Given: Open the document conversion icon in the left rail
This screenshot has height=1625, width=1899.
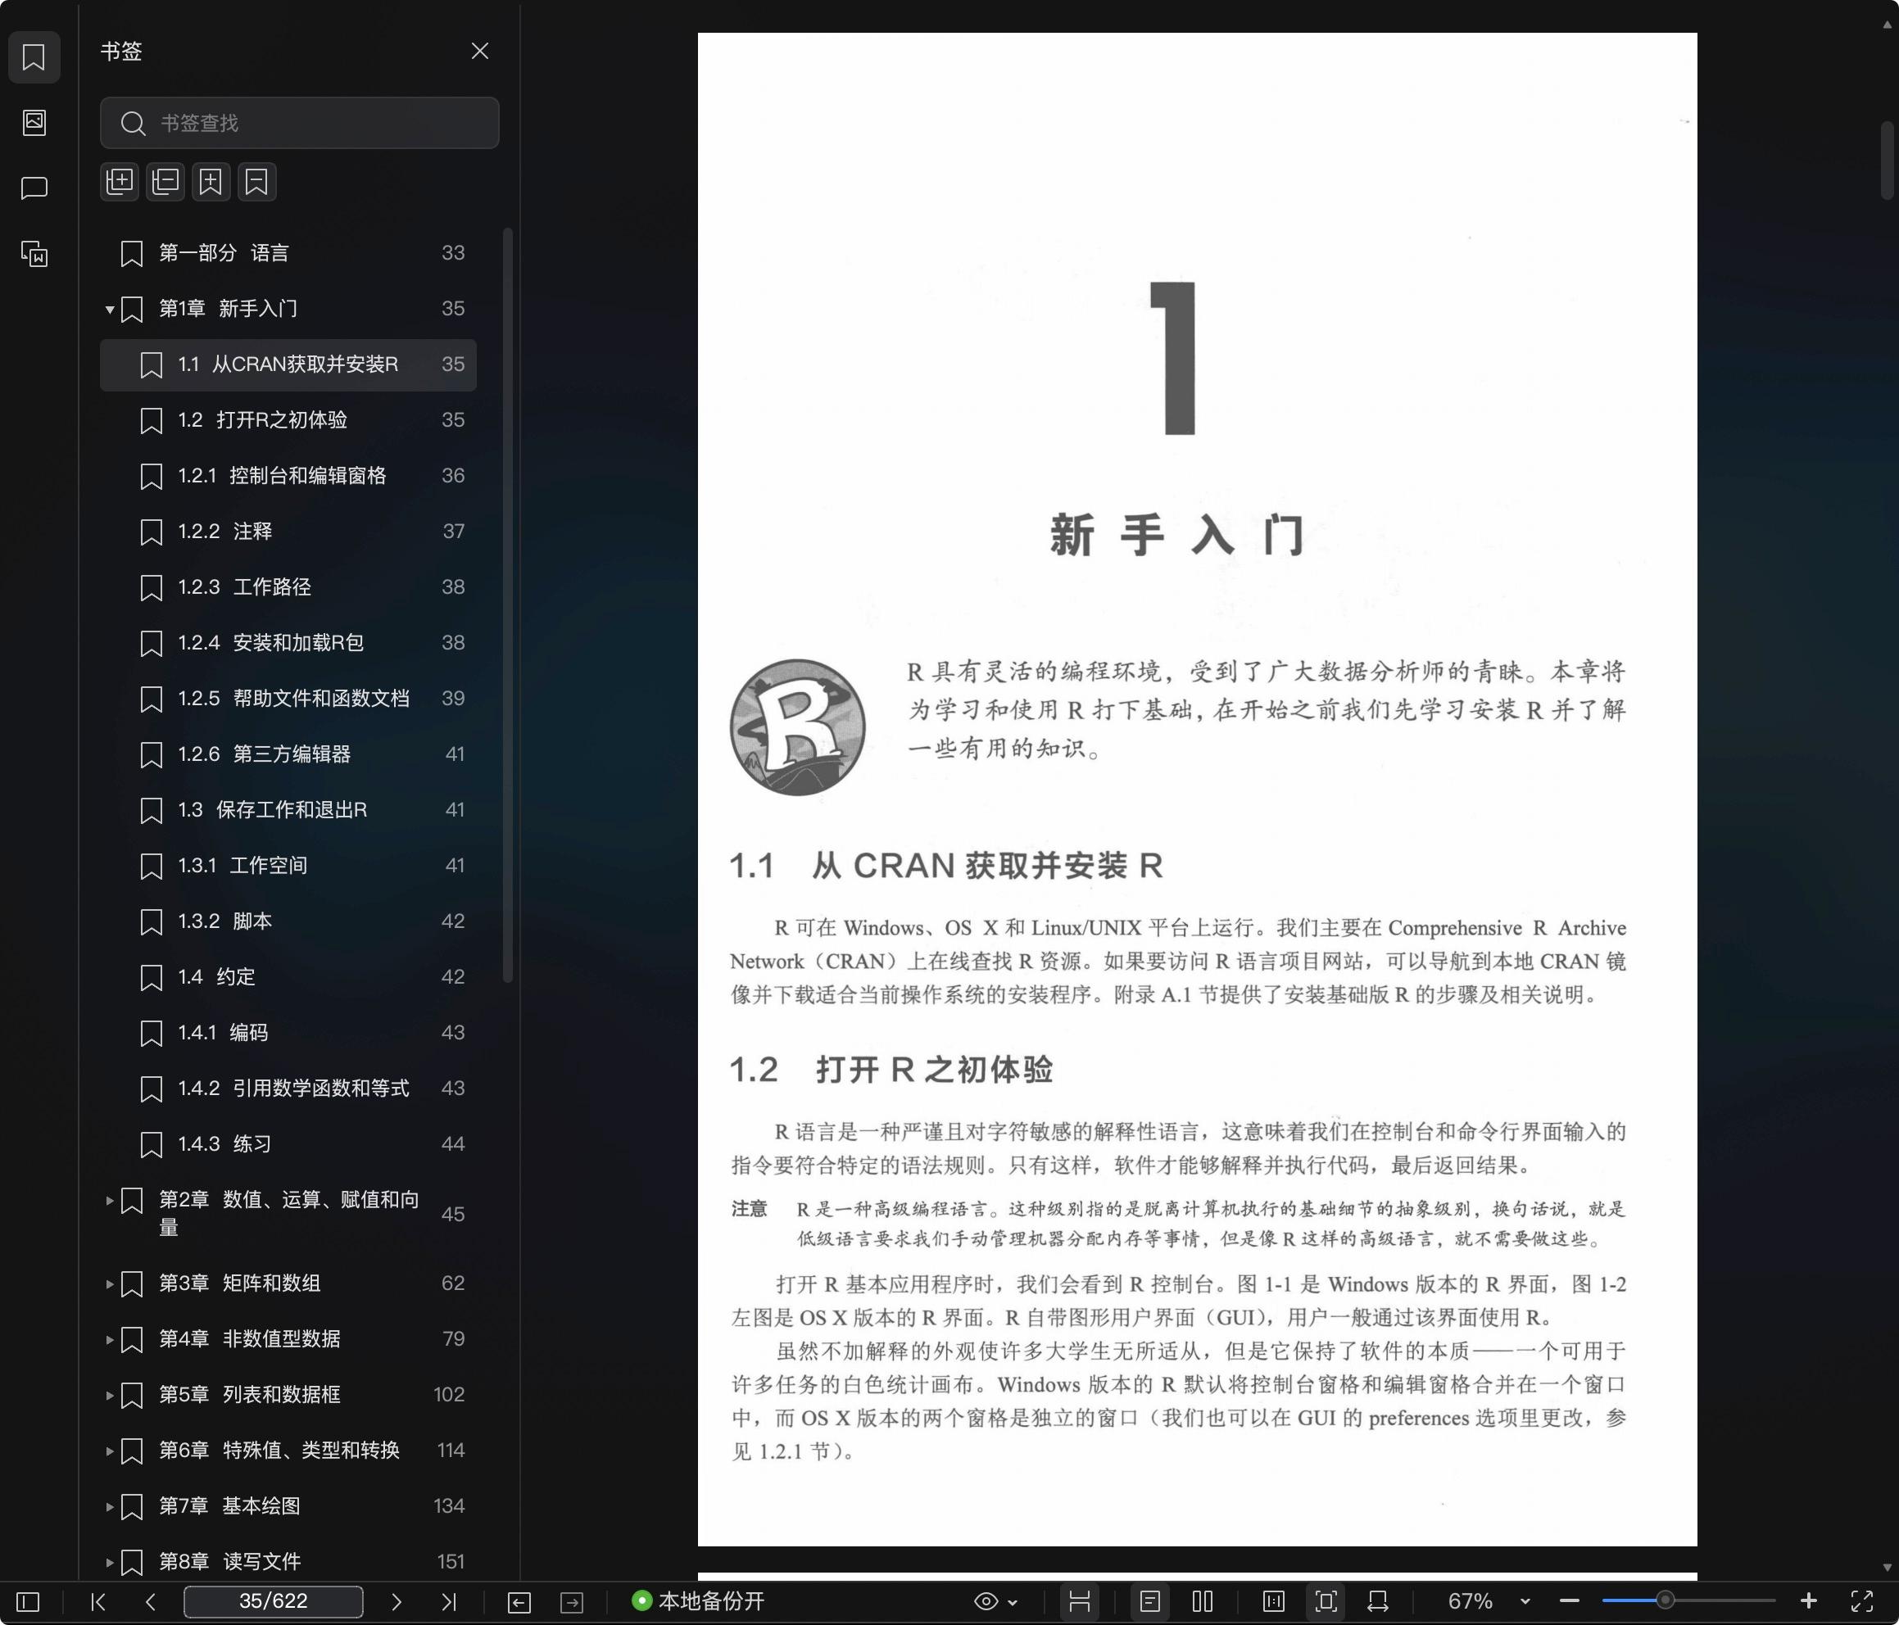Looking at the screenshot, I should pos(34,253).
